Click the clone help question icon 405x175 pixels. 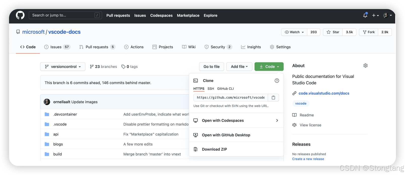tap(277, 80)
